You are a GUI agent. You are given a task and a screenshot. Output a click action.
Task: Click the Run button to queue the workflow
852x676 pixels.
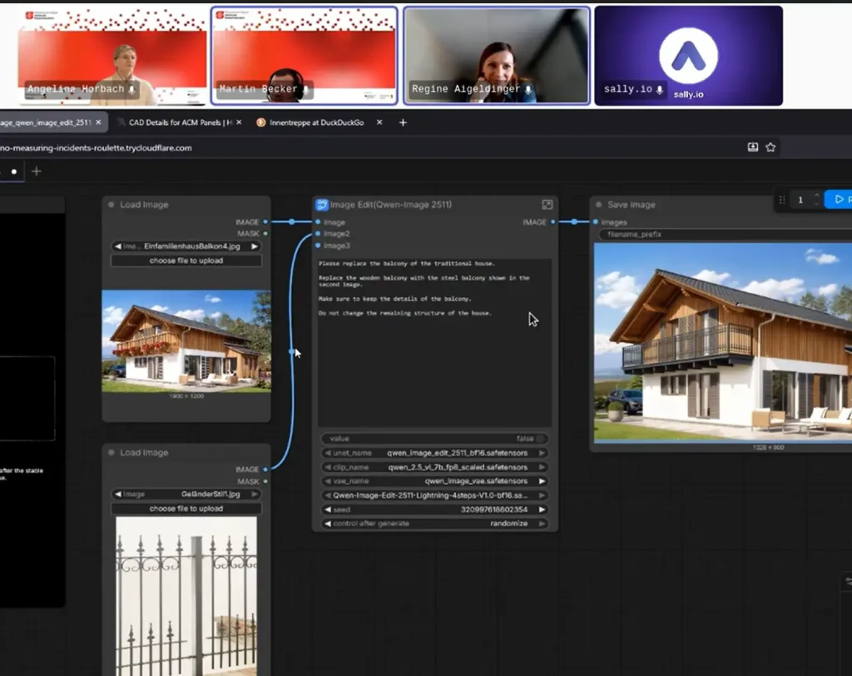tap(840, 200)
